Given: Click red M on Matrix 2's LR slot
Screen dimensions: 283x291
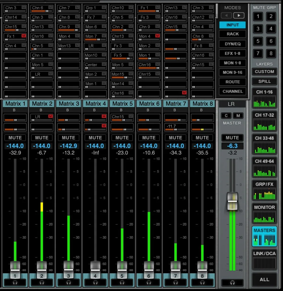Looking at the screenshot, I should [x=50, y=116].
